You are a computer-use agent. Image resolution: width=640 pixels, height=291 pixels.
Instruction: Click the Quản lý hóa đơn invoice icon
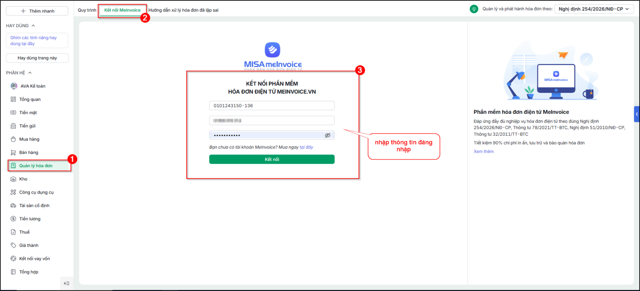click(13, 166)
